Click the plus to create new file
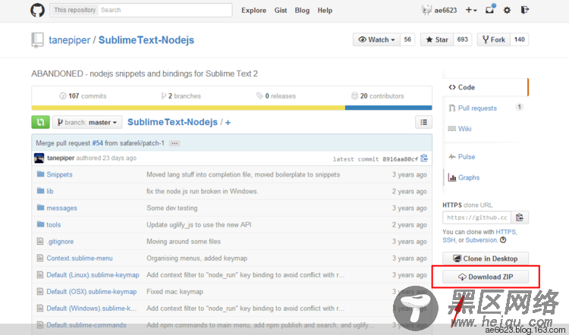Viewport: 569px width, 335px height. [x=228, y=123]
